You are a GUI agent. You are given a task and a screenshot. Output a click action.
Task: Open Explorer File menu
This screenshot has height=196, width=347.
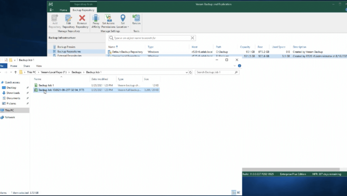(x=3, y=66)
